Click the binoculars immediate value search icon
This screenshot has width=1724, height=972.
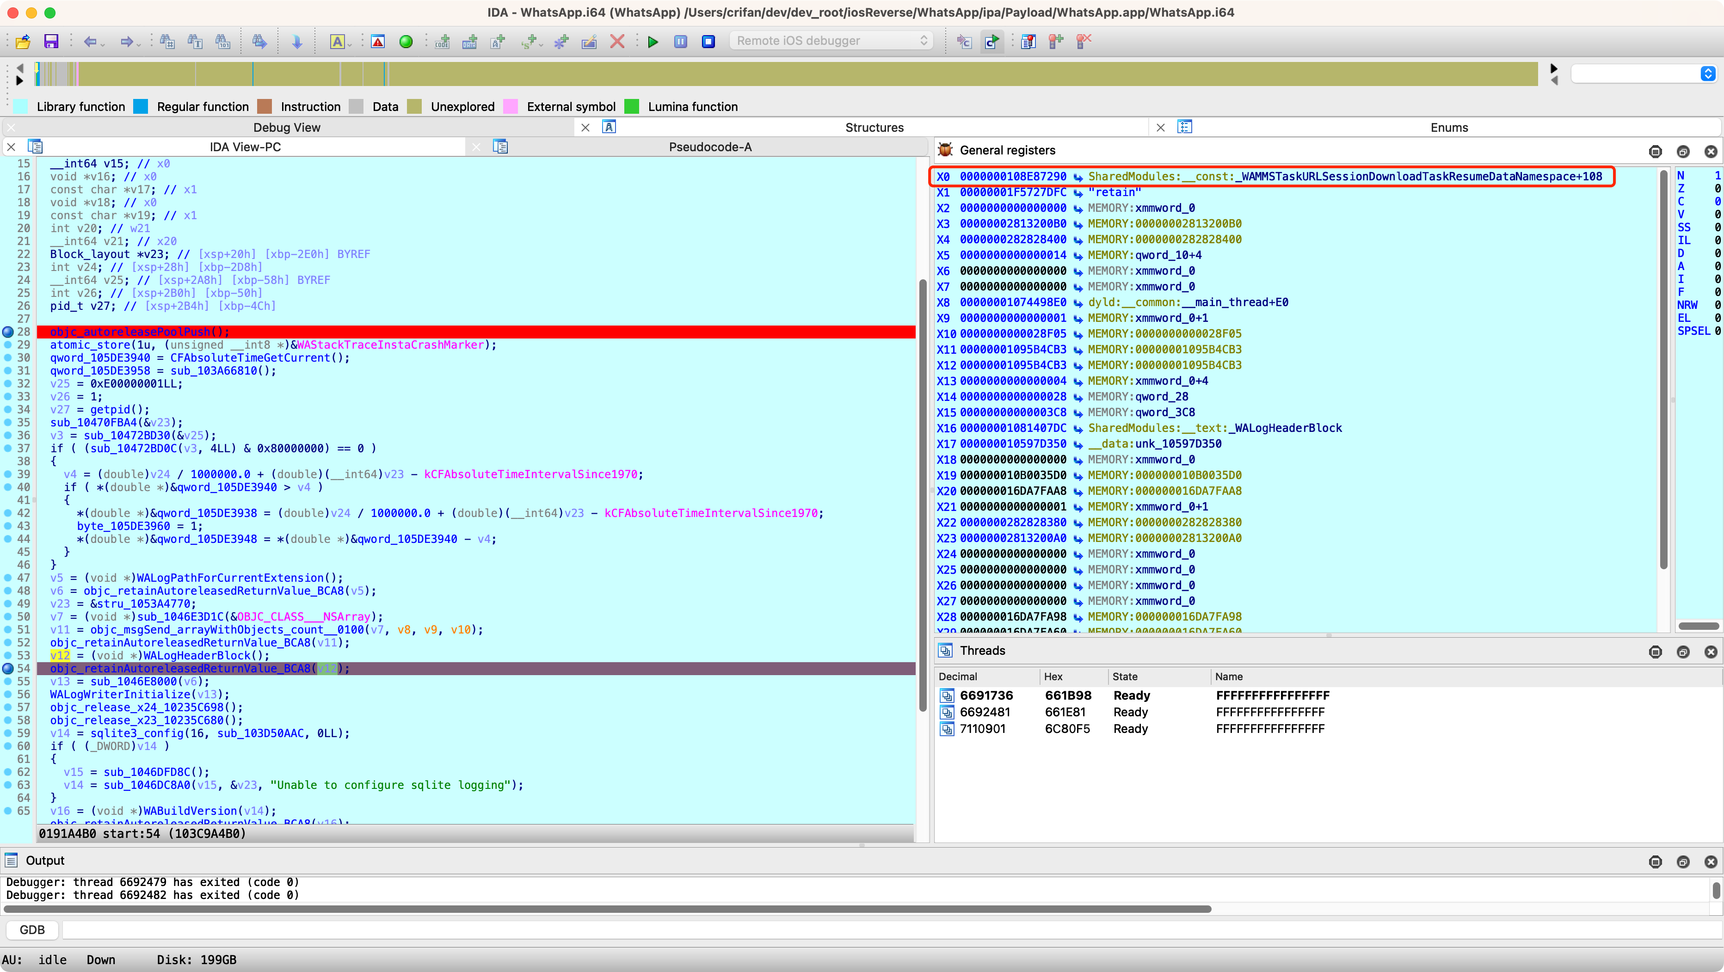(x=167, y=42)
